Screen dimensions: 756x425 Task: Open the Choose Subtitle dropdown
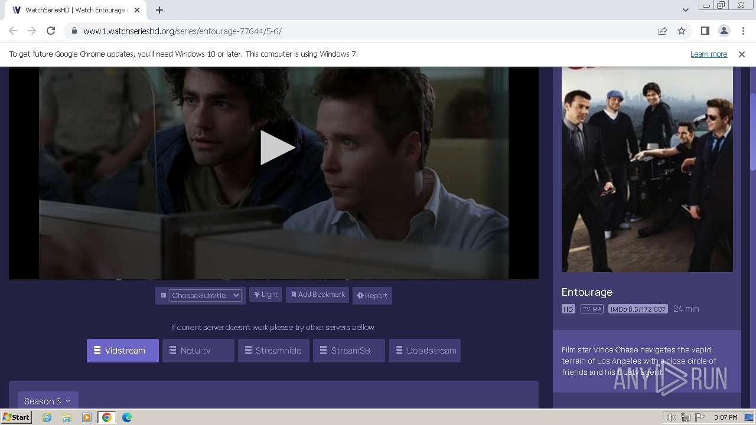tap(206, 295)
